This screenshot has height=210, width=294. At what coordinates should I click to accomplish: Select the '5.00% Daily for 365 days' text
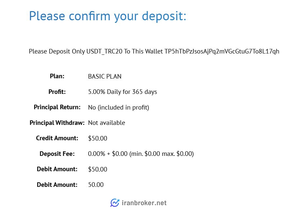(122, 92)
